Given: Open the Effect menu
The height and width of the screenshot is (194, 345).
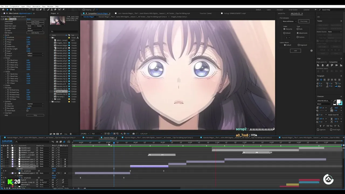Looking at the screenshot, I should coord(29,6).
